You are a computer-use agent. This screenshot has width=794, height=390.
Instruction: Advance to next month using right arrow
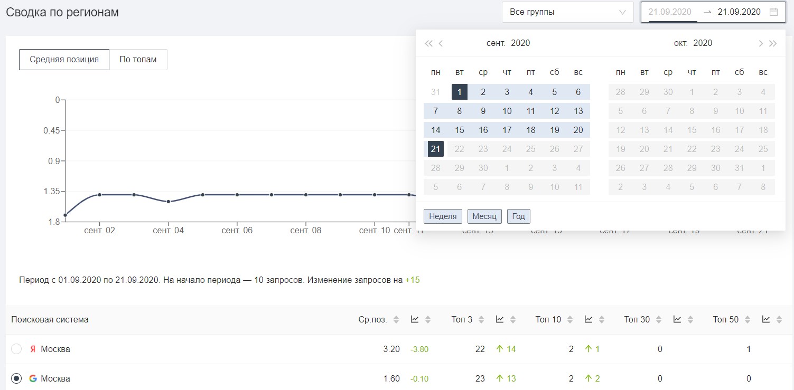[760, 43]
